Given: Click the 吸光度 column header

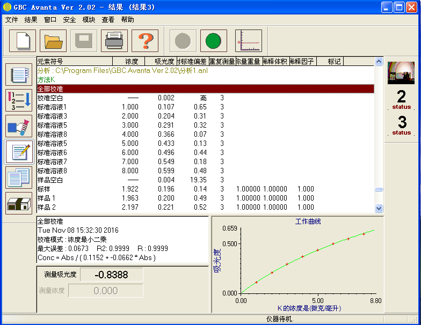Looking at the screenshot, I should (161, 61).
